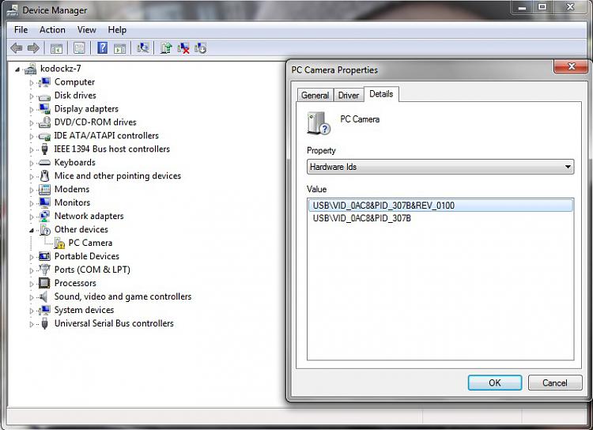Select the Disk drives icon

(x=44, y=96)
